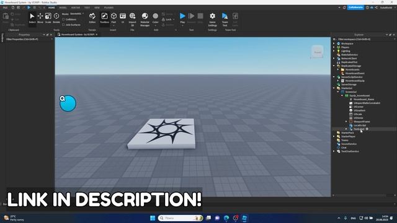Switch to the PLUGINS ribbon tab
Viewport: 397px width, 223px height.
click(109, 7)
